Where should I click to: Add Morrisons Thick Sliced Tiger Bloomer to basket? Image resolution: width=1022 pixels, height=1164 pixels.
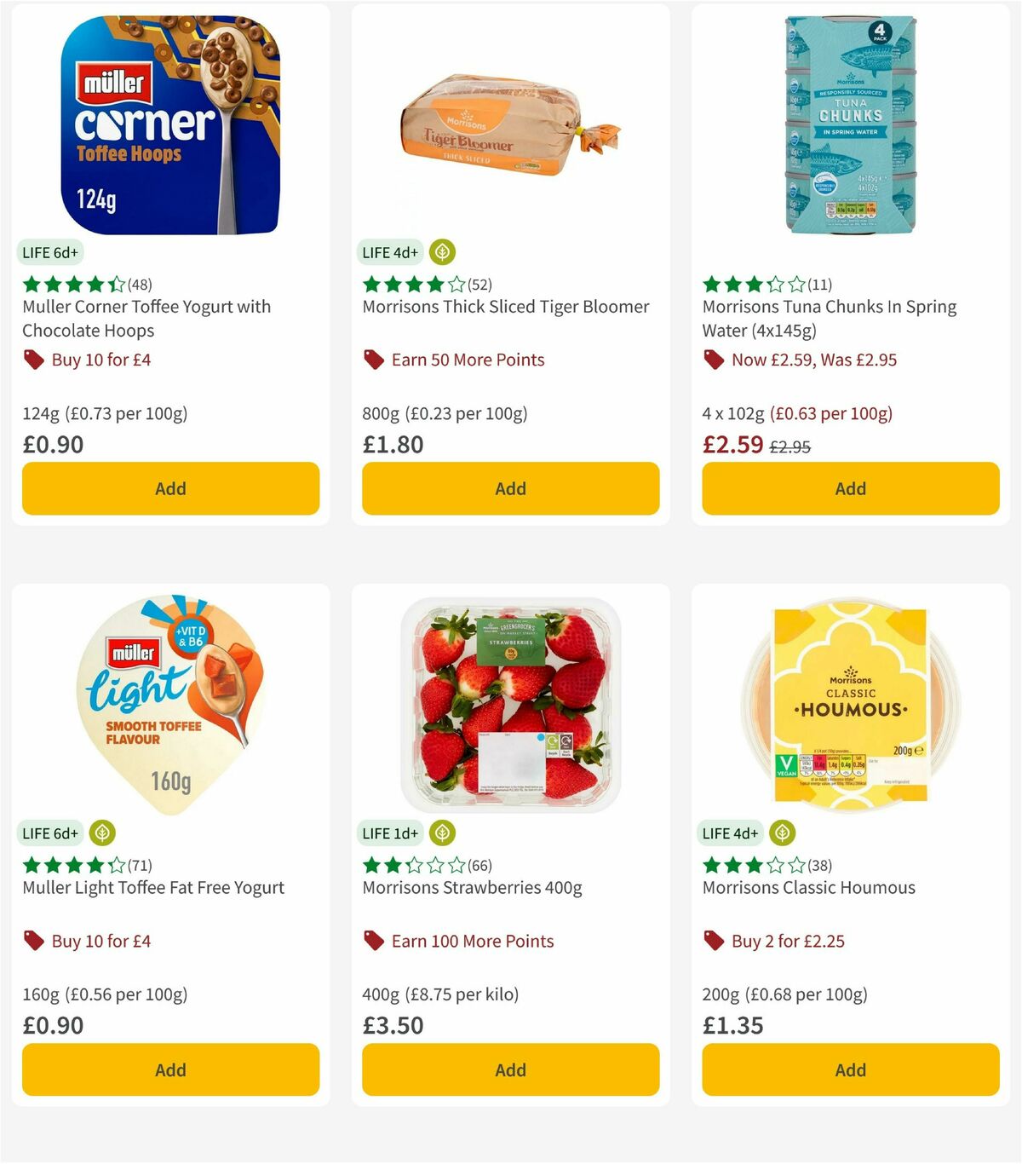(510, 488)
